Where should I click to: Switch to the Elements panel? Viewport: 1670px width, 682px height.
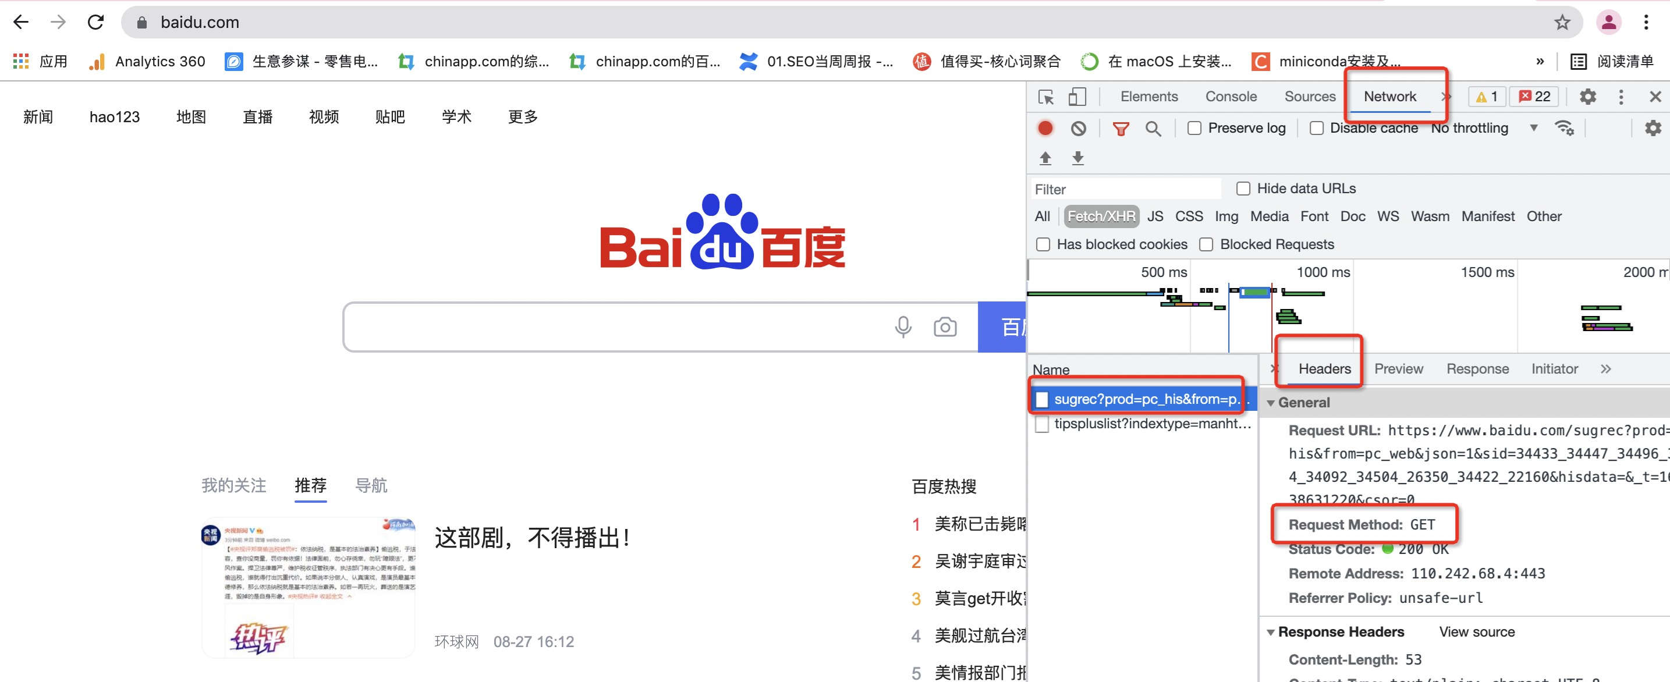(1149, 97)
